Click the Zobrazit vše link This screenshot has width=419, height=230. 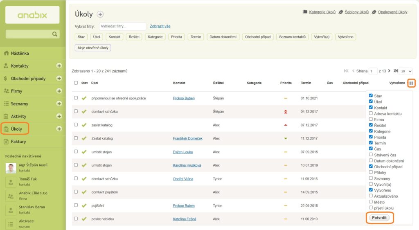coord(160,26)
